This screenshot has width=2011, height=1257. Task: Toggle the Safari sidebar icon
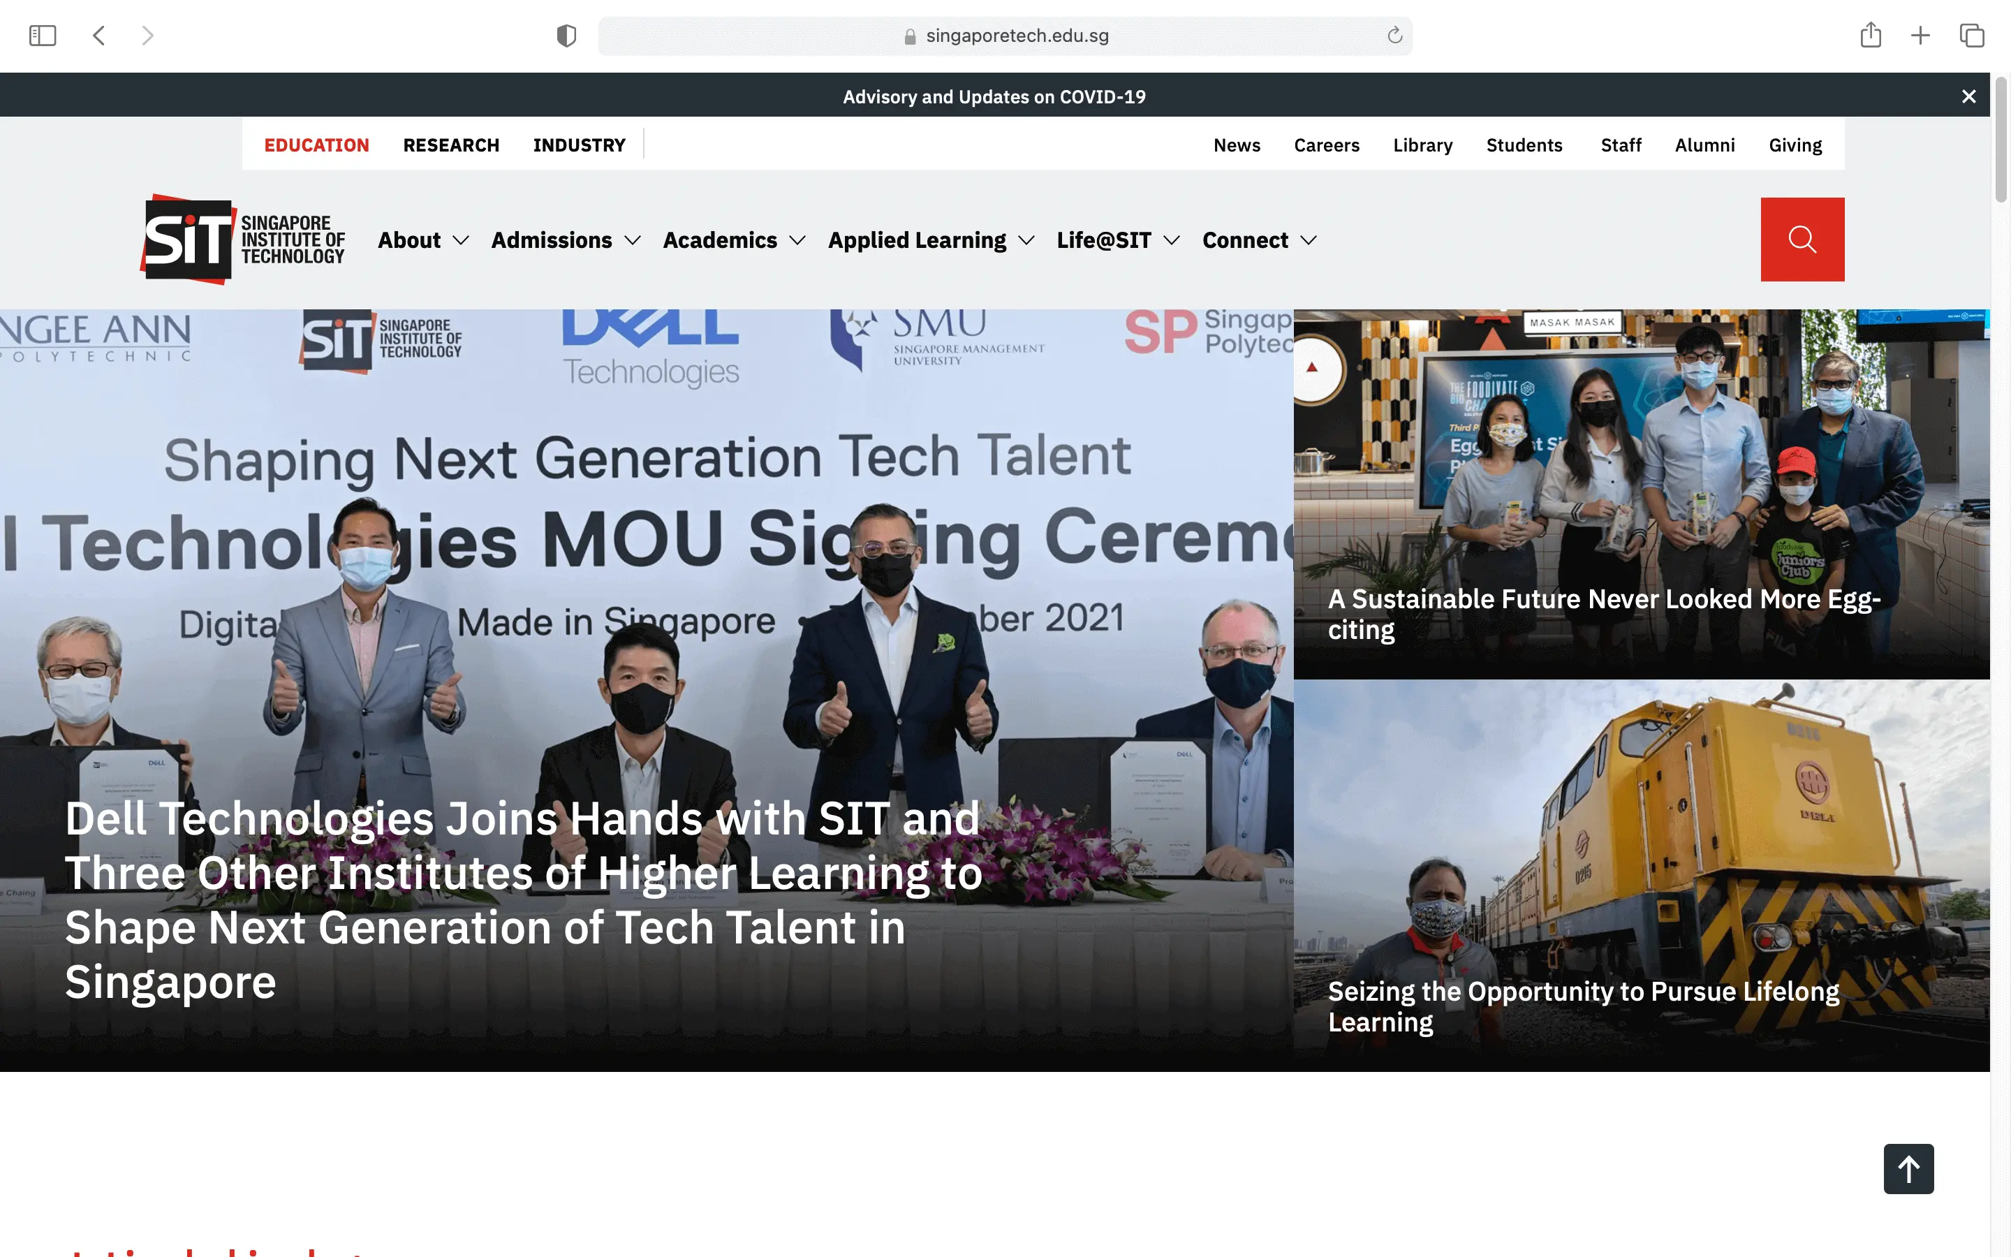[x=43, y=36]
